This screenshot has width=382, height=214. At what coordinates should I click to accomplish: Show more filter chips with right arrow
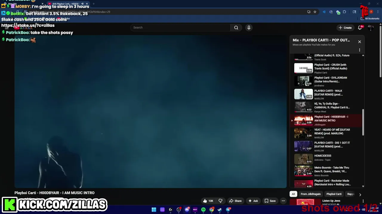click(360, 195)
